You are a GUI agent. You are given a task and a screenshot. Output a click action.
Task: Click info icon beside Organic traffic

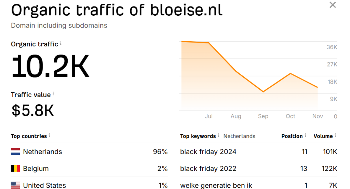click(61, 43)
